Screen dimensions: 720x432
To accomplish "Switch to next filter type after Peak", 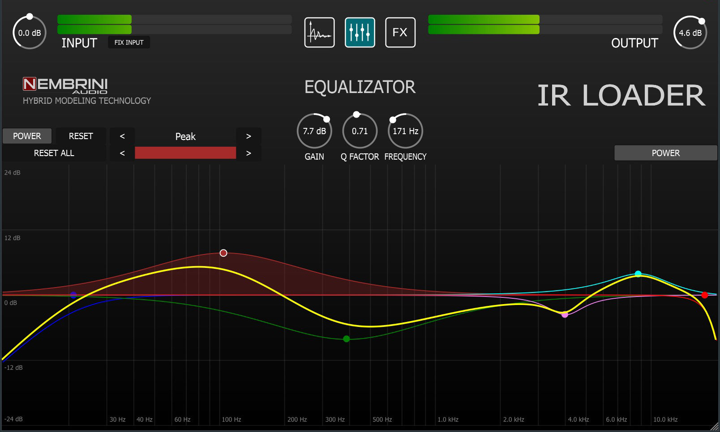I will point(249,136).
